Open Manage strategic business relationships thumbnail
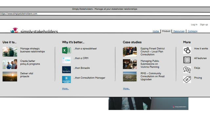The image size is (210, 118). [x=10, y=52]
